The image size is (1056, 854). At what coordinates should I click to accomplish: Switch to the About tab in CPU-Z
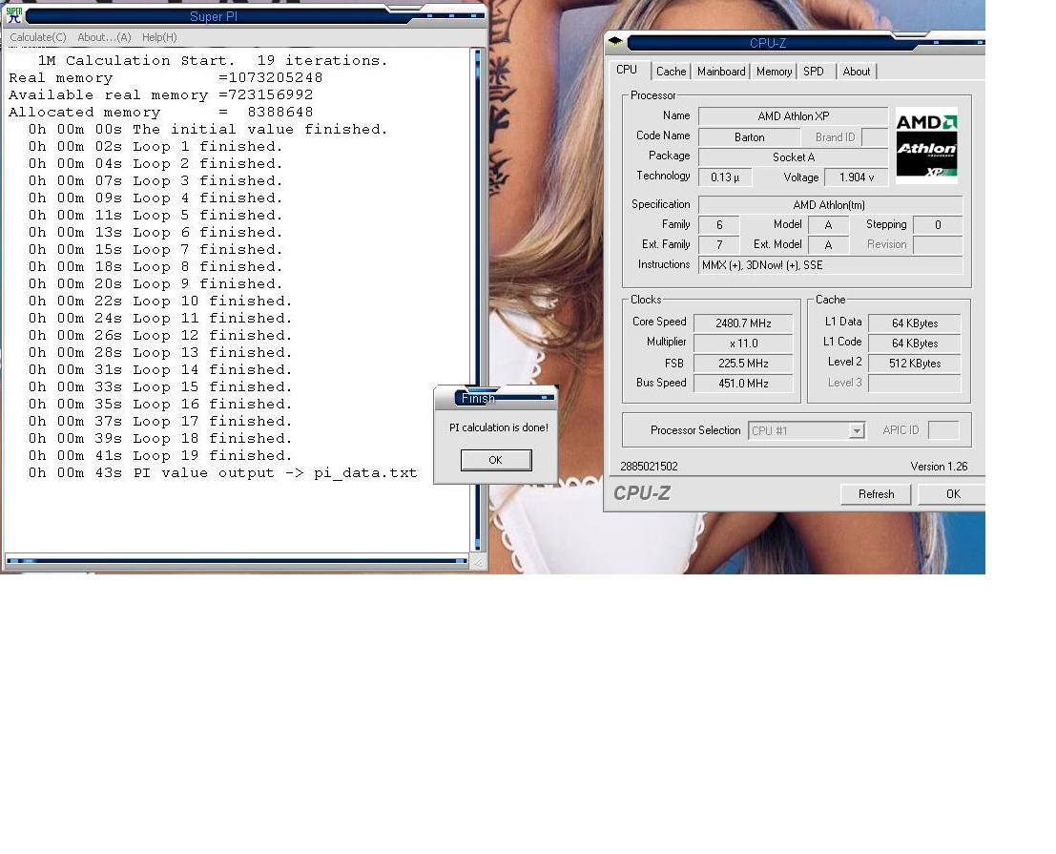(x=857, y=72)
